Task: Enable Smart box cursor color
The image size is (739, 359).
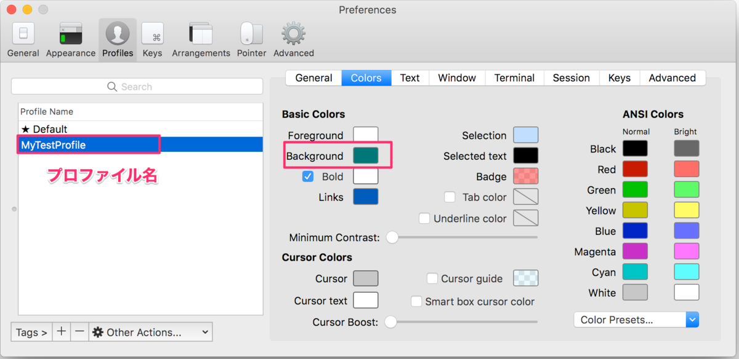Action: tap(416, 301)
